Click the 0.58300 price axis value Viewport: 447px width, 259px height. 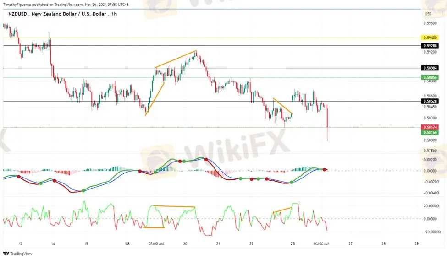tap(430, 118)
